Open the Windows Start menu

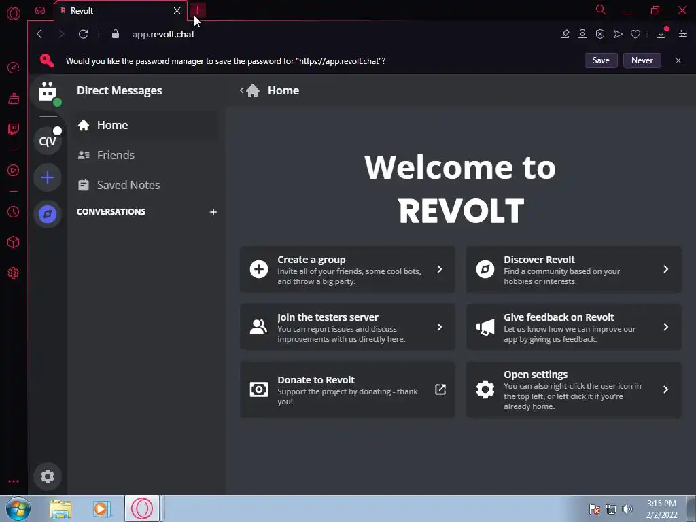pos(18,508)
